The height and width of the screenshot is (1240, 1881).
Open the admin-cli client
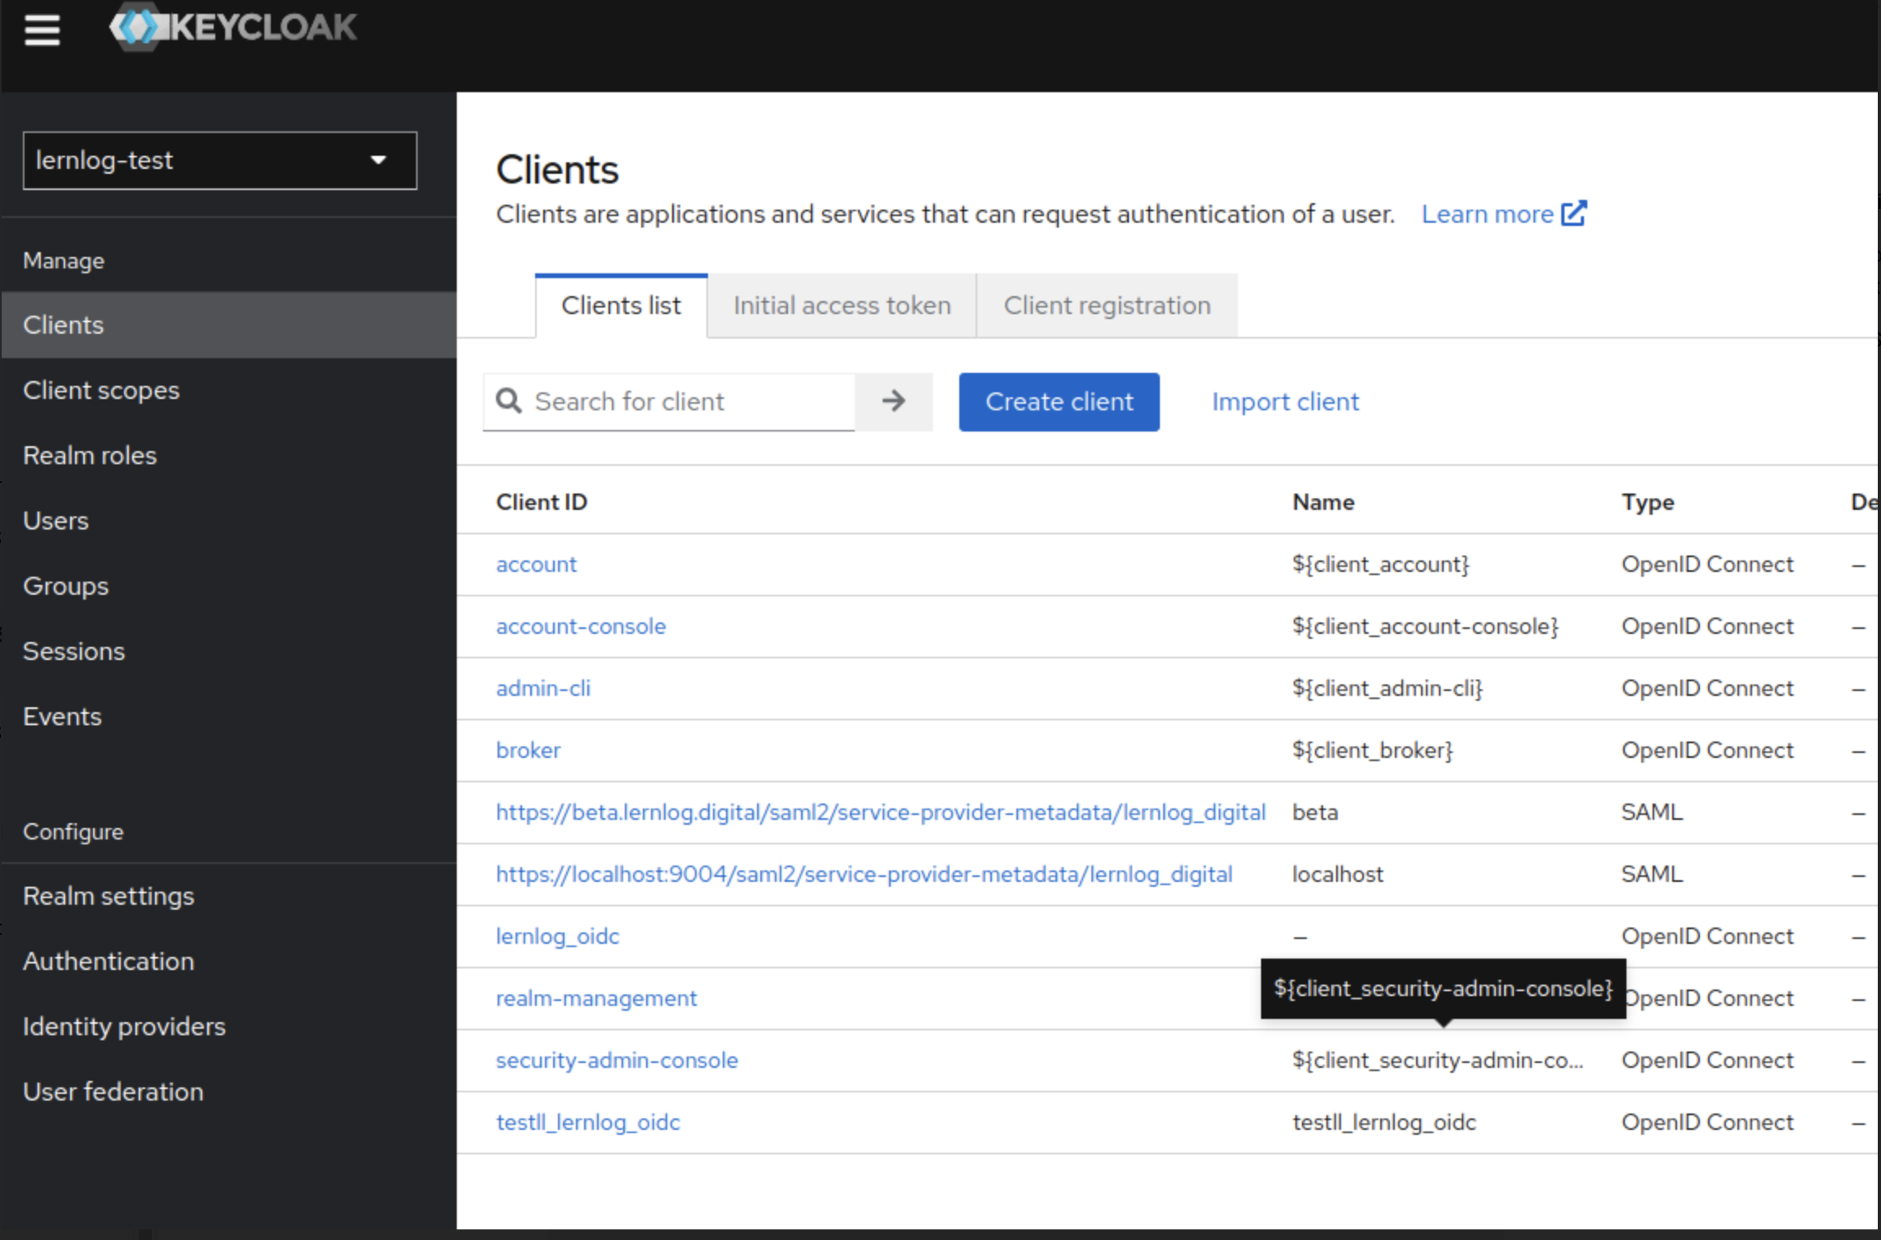543,688
